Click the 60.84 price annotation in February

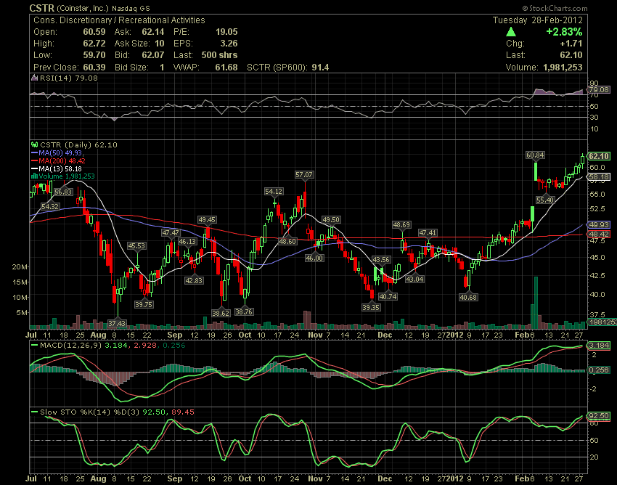[x=535, y=155]
